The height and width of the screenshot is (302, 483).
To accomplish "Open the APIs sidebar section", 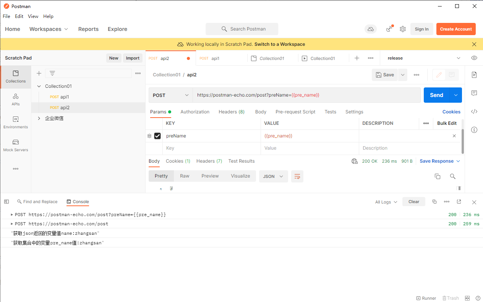I will [16, 100].
